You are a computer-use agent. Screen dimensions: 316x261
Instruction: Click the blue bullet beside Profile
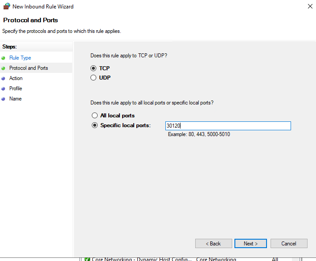pos(4,88)
